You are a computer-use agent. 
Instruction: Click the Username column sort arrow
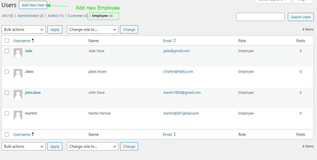pyautogui.click(x=33, y=40)
